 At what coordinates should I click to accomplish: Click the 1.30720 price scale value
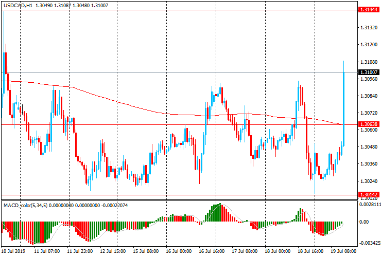pyautogui.click(x=369, y=113)
